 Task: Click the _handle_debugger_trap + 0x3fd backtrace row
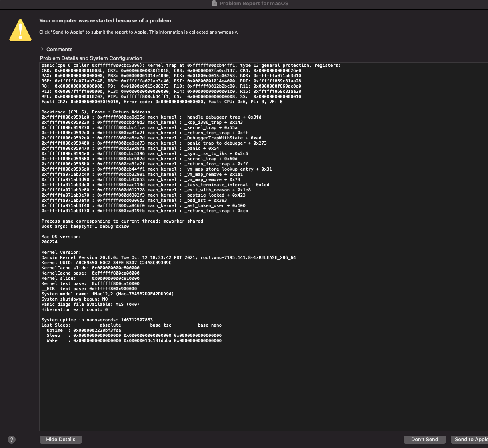coord(152,117)
